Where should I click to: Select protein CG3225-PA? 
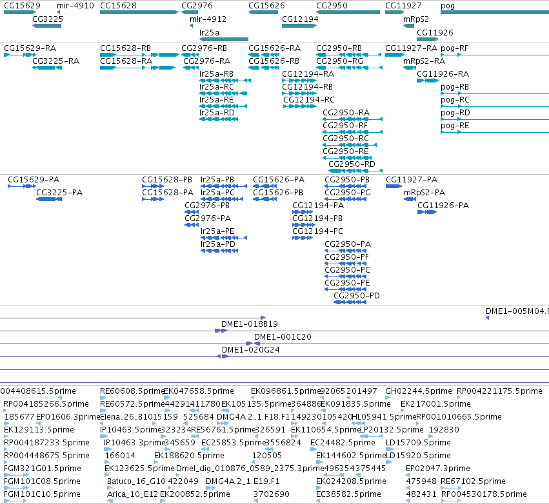(49, 199)
